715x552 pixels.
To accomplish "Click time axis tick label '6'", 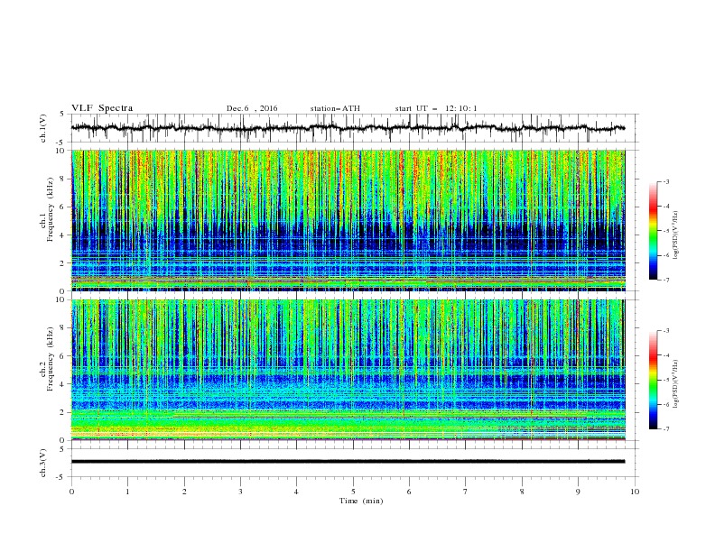I will click(x=409, y=492).
